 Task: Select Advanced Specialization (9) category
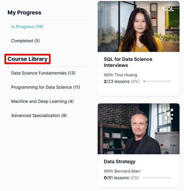pyautogui.click(x=39, y=115)
